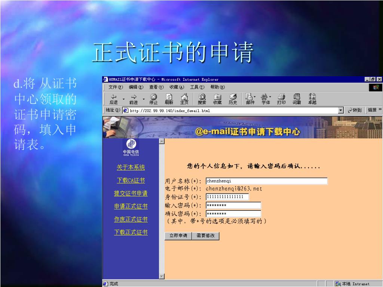Open the 下载CA证书 link
The image size is (383, 287).
point(131,180)
